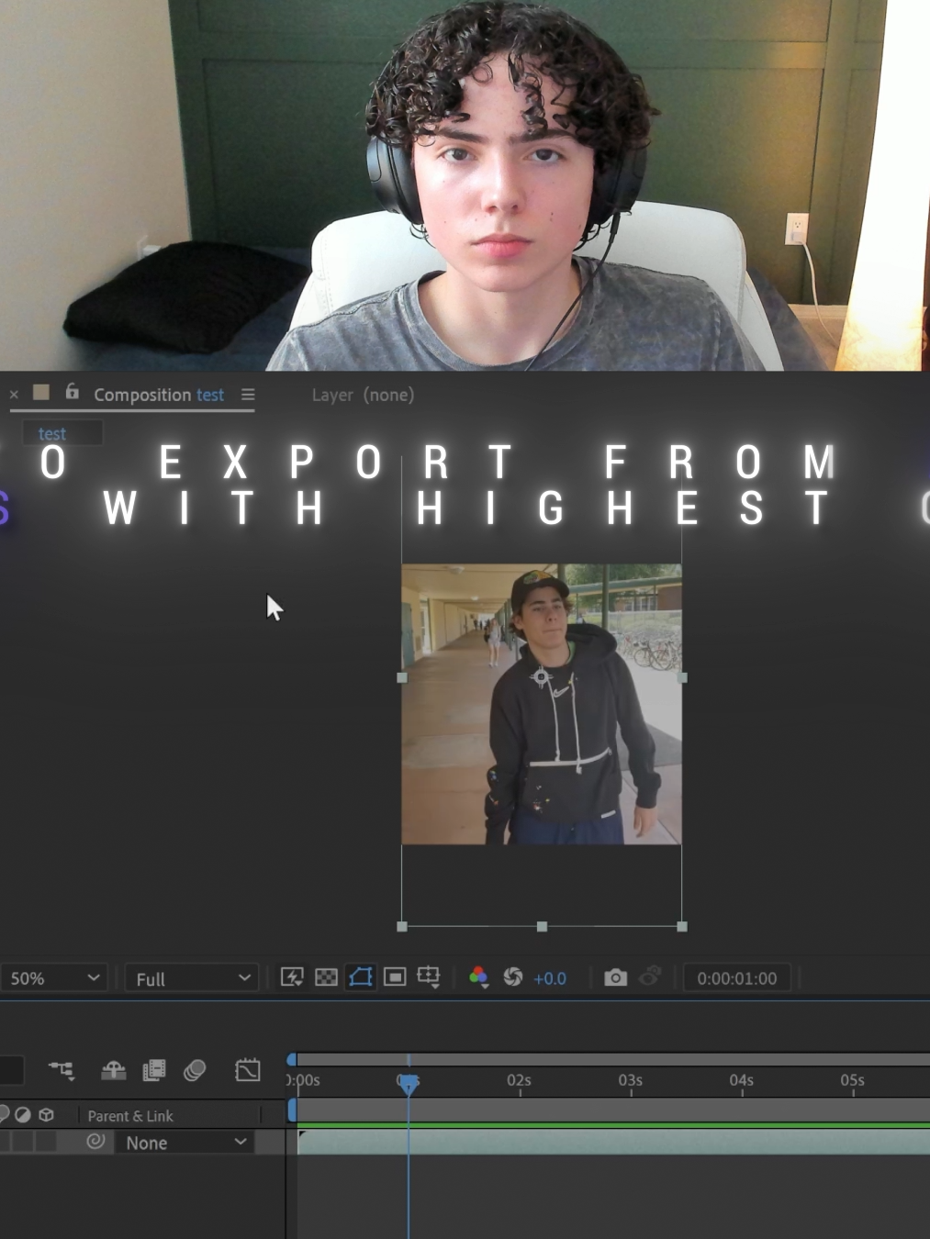Toggle Mask and Shape Path visibility
930x1239 pixels.
360,977
